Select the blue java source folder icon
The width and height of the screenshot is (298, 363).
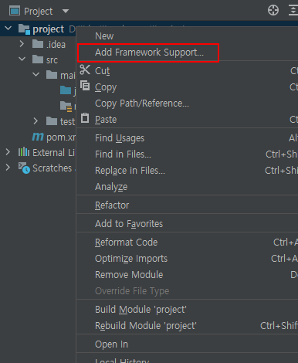point(66,90)
